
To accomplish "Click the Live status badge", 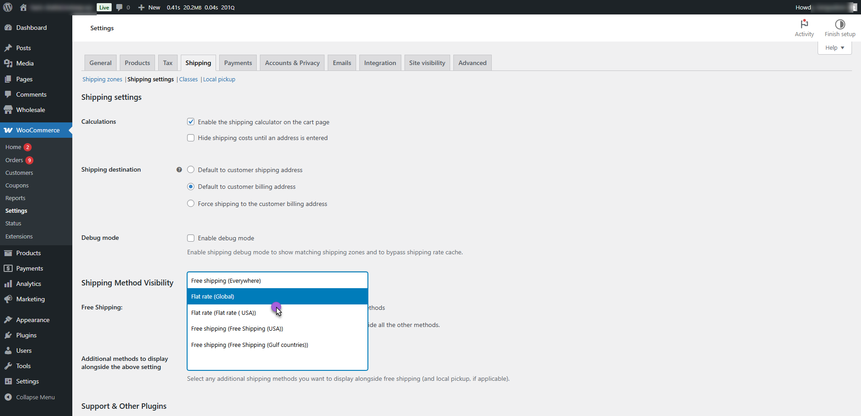I will 104,7.
